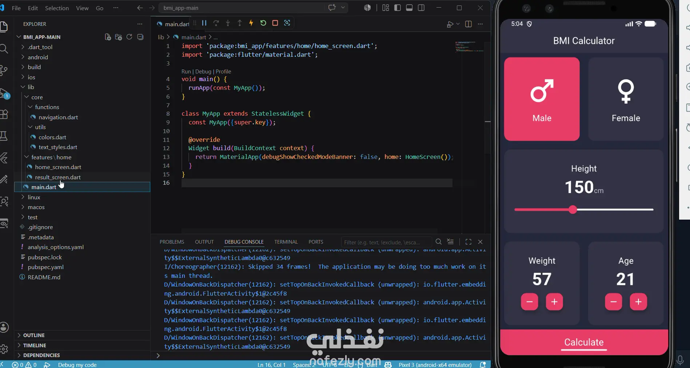Expand the build folder

34,67
